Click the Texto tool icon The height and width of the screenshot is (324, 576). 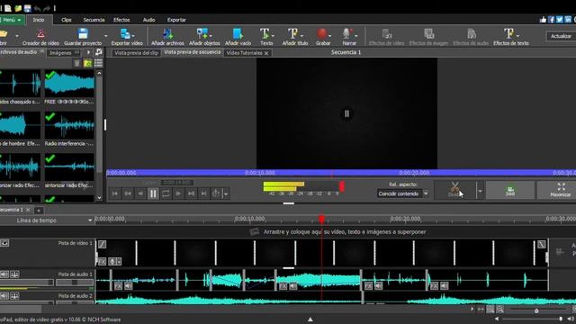click(265, 34)
